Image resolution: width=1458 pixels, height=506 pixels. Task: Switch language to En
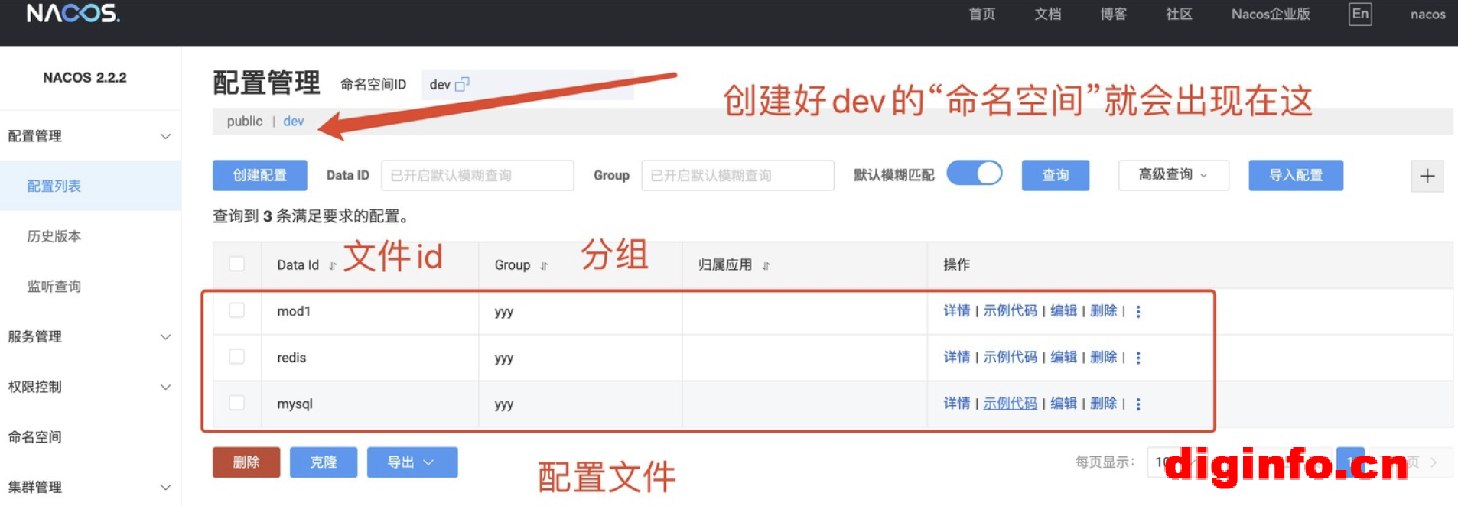click(x=1360, y=14)
